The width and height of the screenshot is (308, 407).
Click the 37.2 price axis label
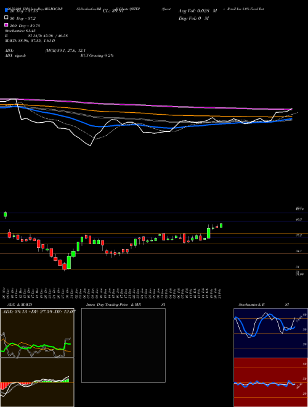(x=299, y=235)
